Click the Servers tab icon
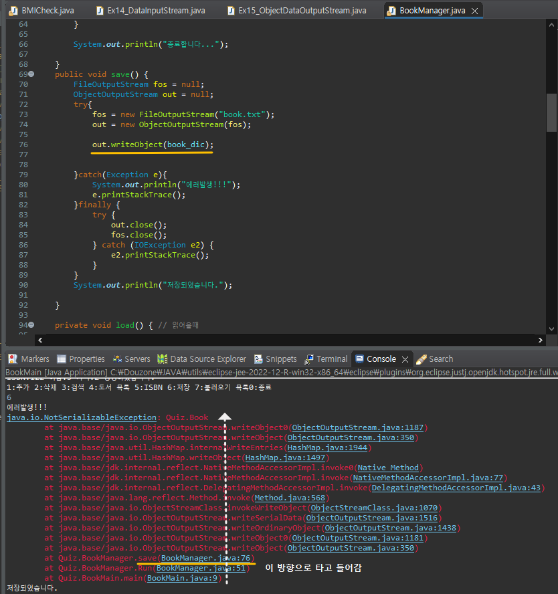 118,359
